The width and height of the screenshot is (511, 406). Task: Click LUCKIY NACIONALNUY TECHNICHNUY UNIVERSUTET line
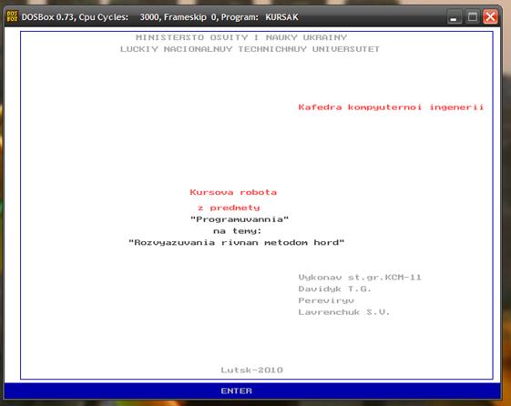250,49
